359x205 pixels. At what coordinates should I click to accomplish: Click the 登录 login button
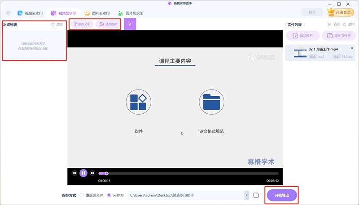click(312, 13)
